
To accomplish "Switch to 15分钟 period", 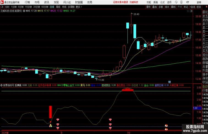I will (x=28, y=7).
